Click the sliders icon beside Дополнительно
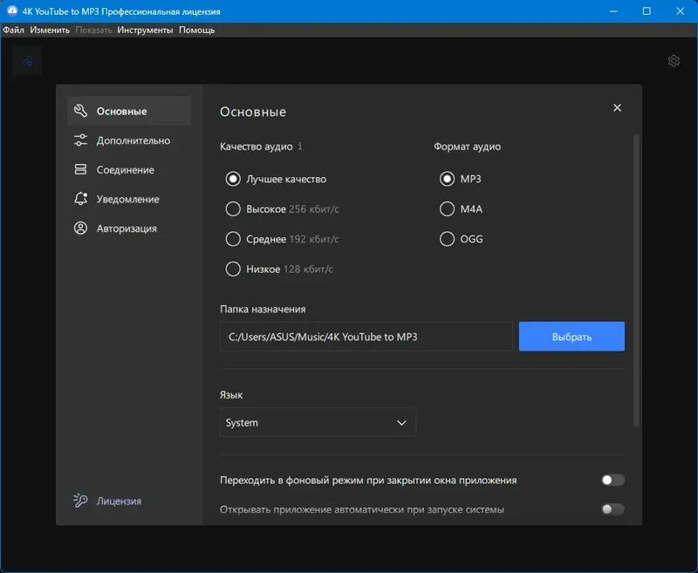Viewport: 698px width, 573px height. tap(80, 140)
